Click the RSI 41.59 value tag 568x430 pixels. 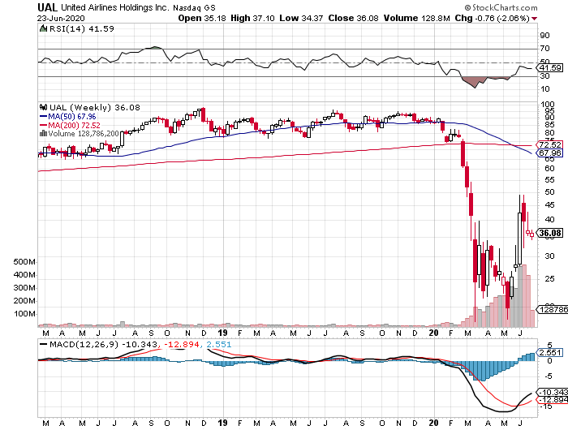550,67
